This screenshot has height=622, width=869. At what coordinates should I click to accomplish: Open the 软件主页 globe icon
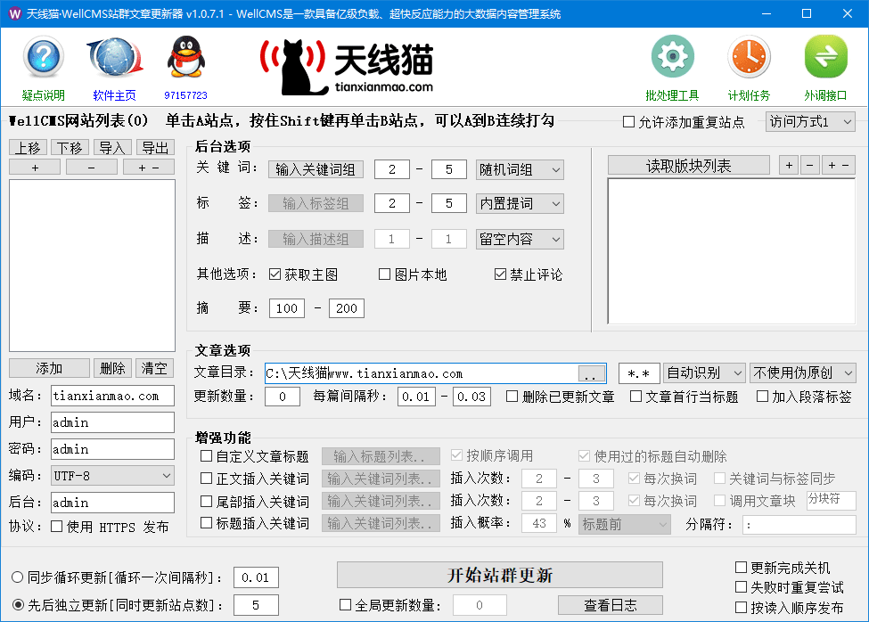coord(115,57)
